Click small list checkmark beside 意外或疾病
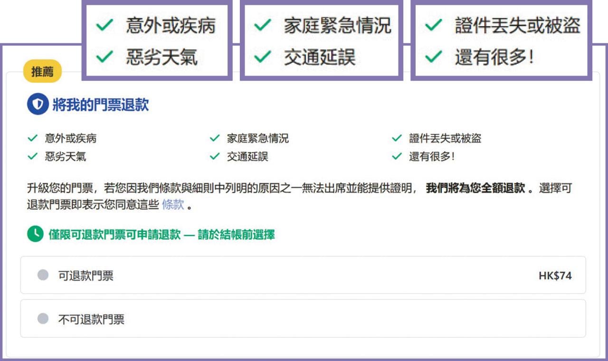 (32, 138)
